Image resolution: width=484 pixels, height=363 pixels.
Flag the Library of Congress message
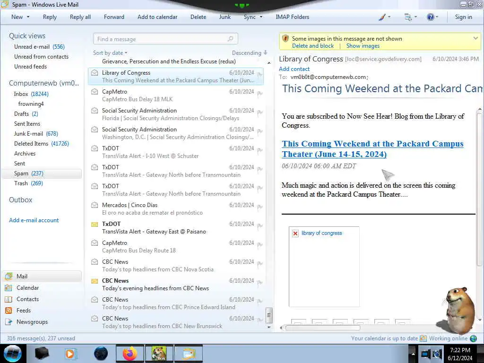pos(259,75)
